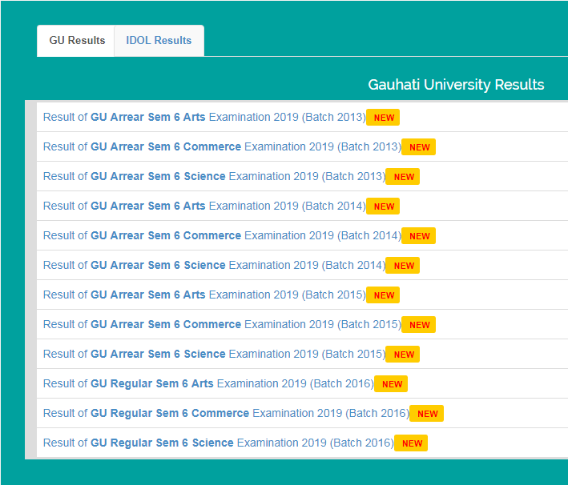The image size is (568, 485).
Task: Click NEW badge beside Regular Science Batch 2016
Action: (411, 443)
